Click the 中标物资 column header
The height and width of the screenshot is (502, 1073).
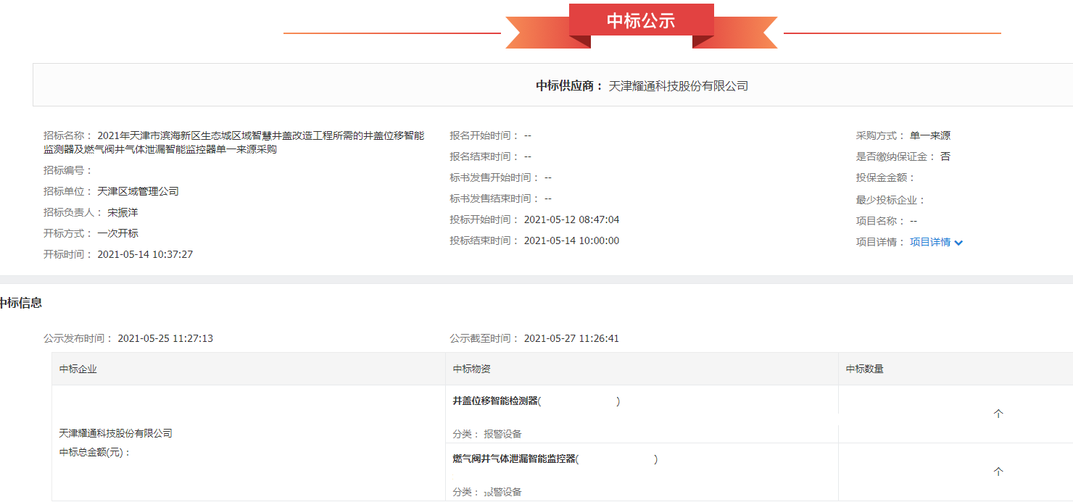coord(471,369)
